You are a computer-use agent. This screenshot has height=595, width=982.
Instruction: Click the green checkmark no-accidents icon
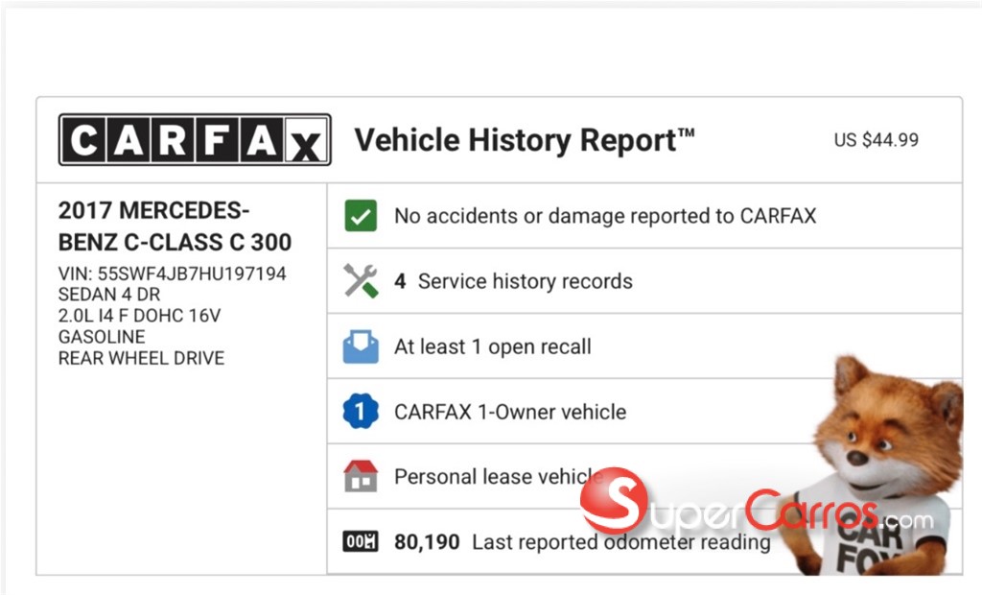(361, 216)
